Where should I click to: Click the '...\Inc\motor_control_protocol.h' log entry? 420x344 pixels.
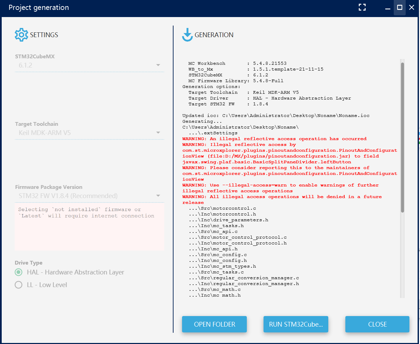pyautogui.click(x=238, y=243)
